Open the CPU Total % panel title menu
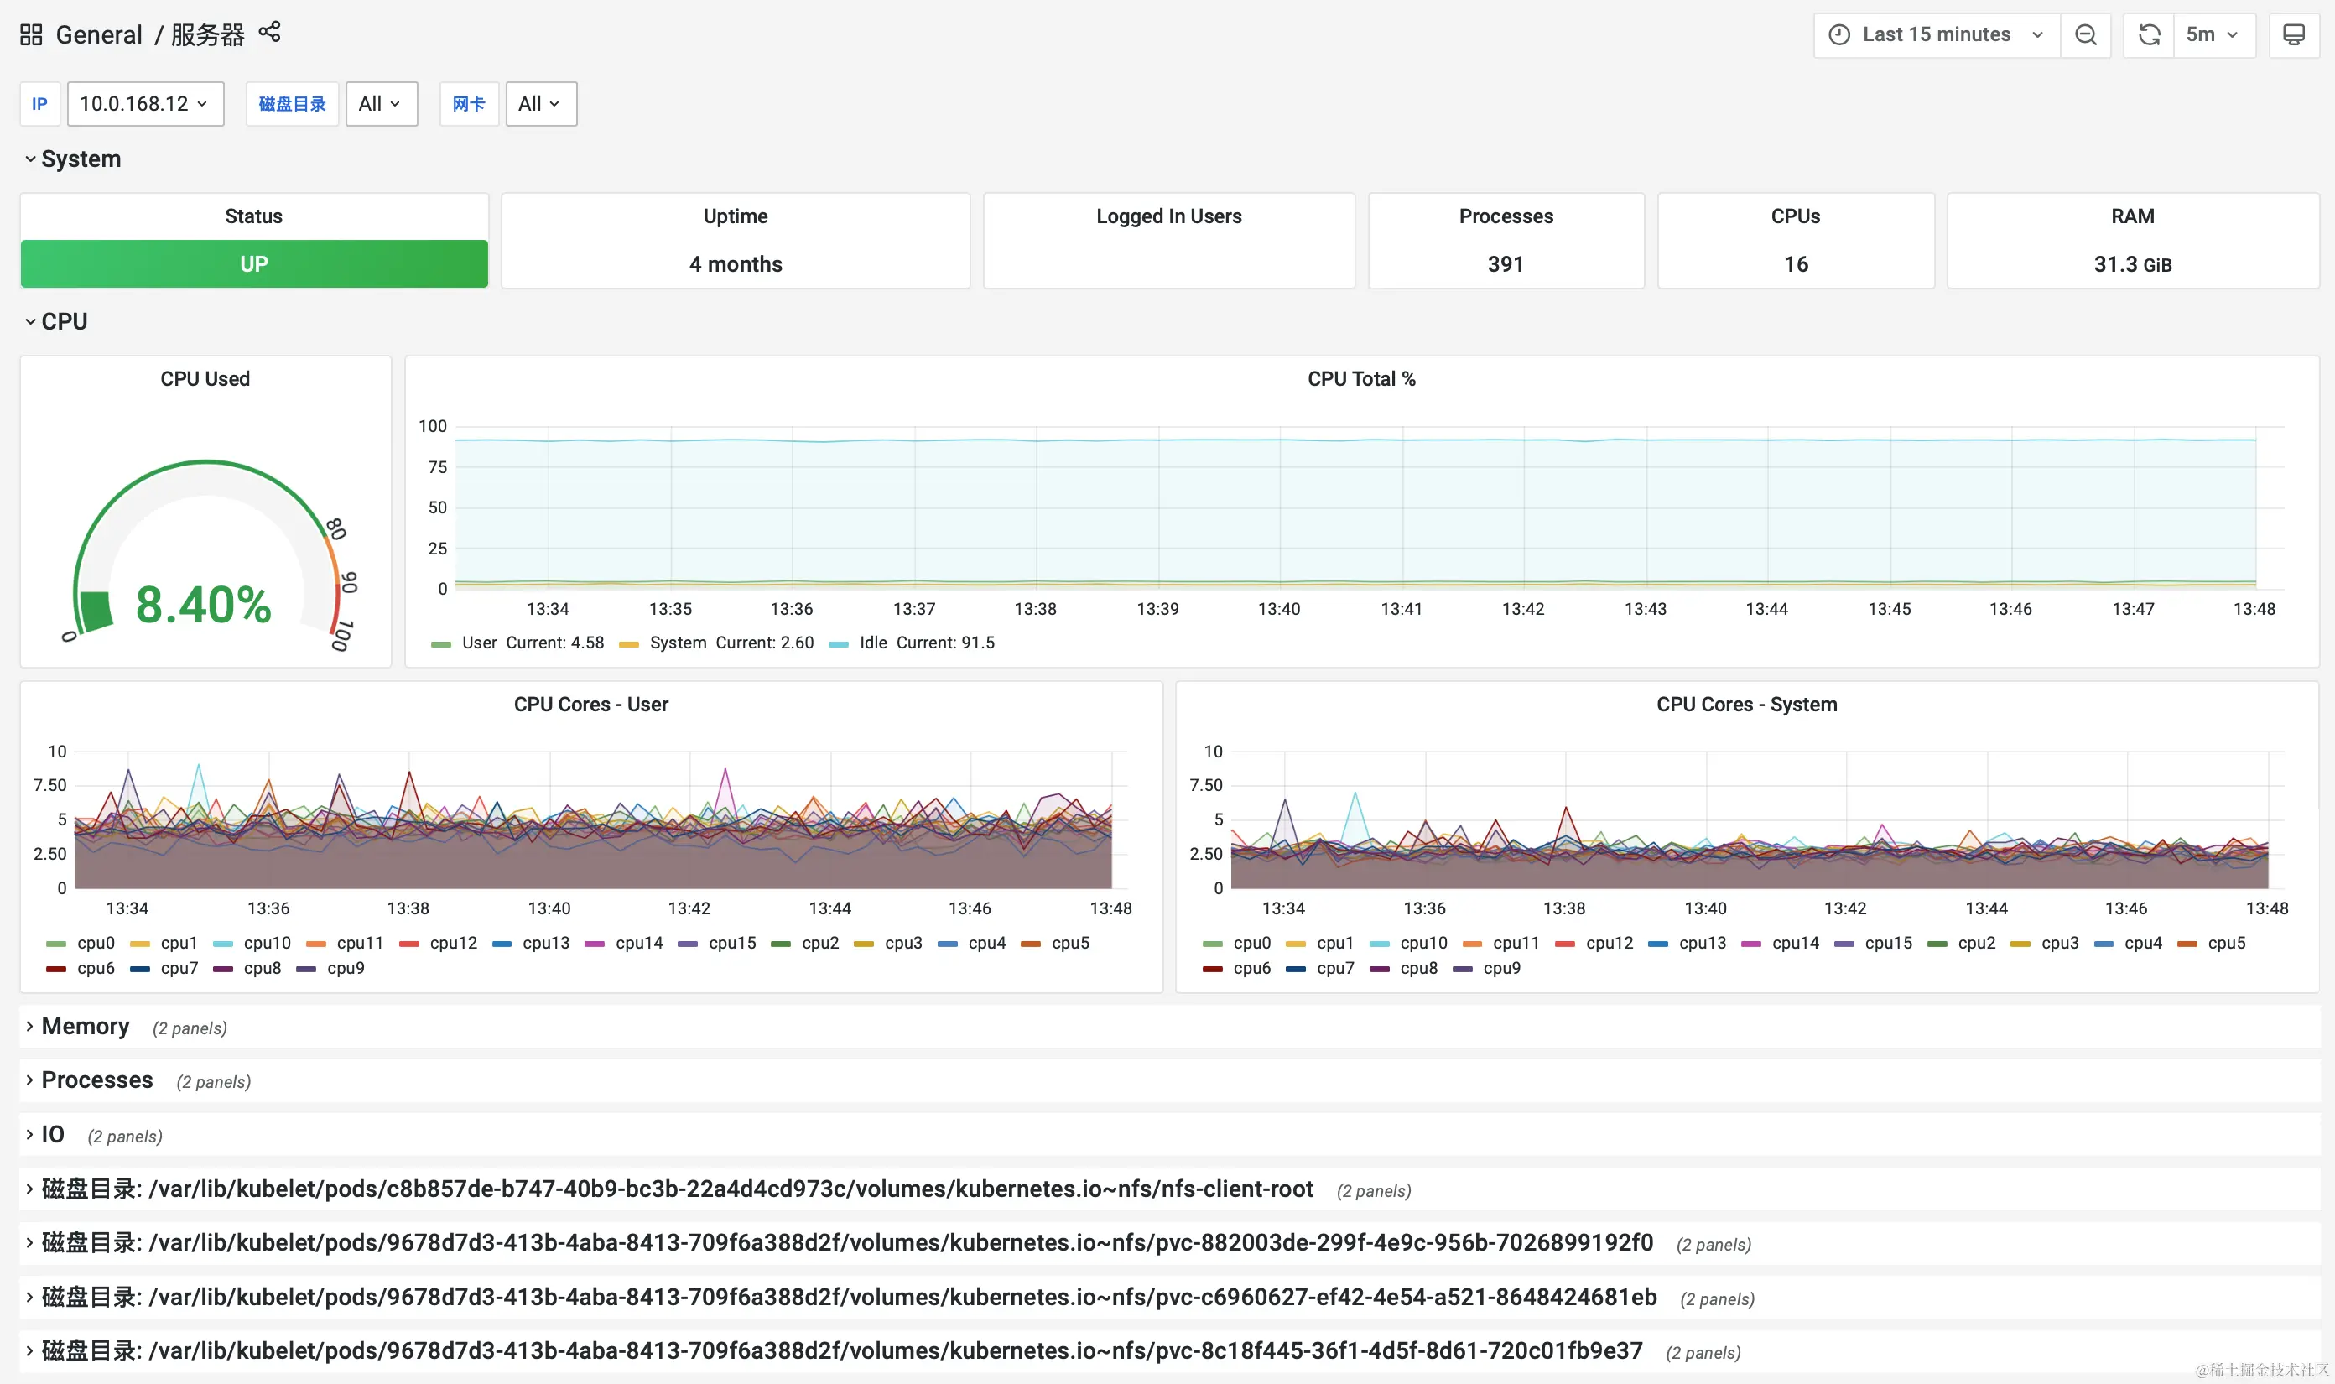The height and width of the screenshot is (1384, 2335). click(1360, 378)
